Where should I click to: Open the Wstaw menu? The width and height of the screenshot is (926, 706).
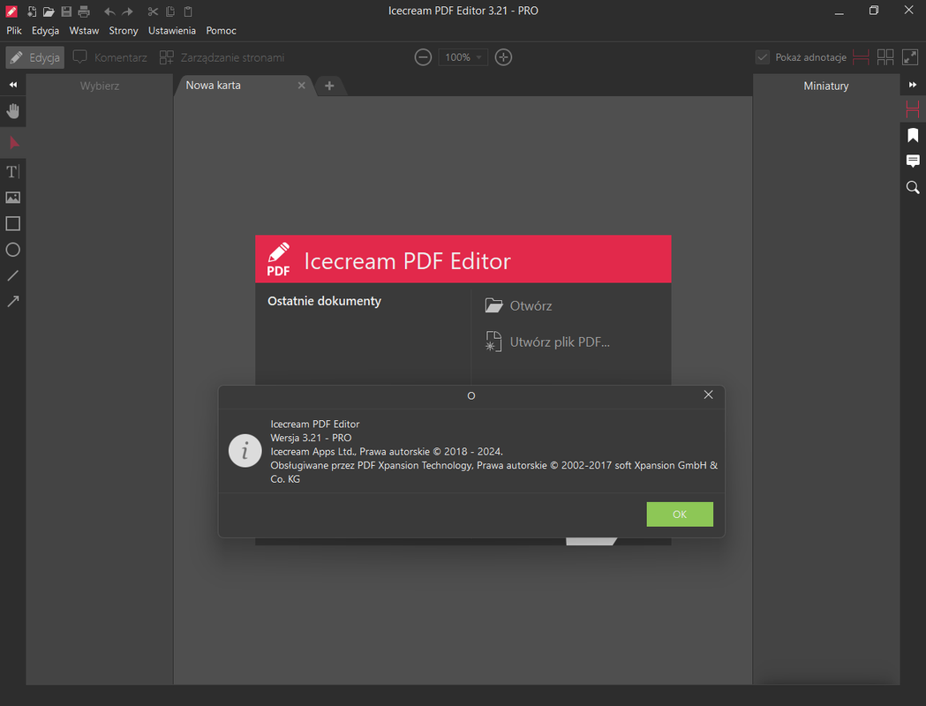(x=84, y=31)
